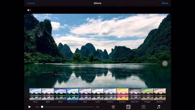Select the None filter thumbnail
Image resolution: width=195 pixels, height=110 pixels.
(x=35, y=94)
